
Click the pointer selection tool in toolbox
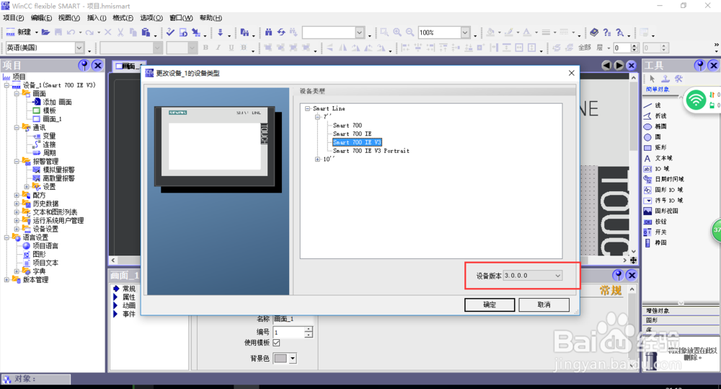click(652, 79)
